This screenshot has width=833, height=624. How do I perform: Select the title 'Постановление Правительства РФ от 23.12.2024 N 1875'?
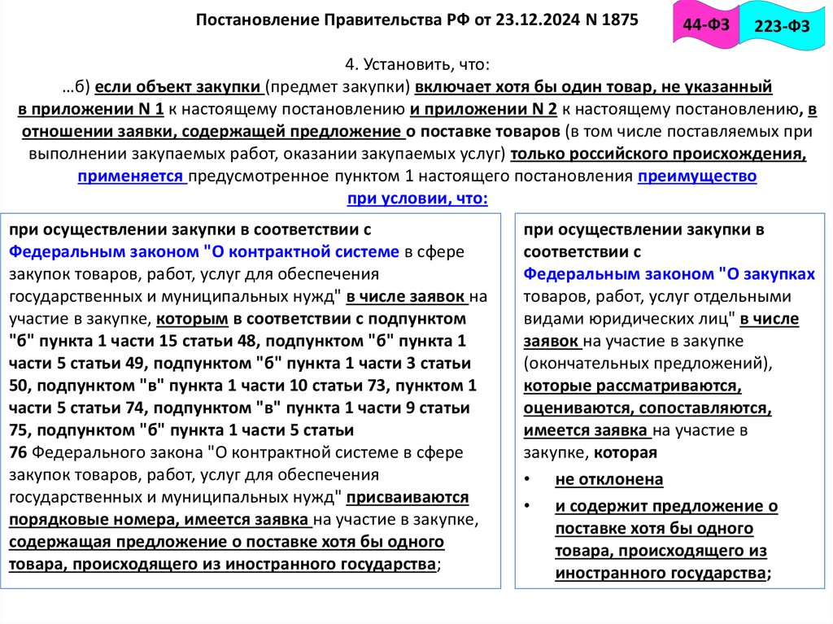pos(417,20)
